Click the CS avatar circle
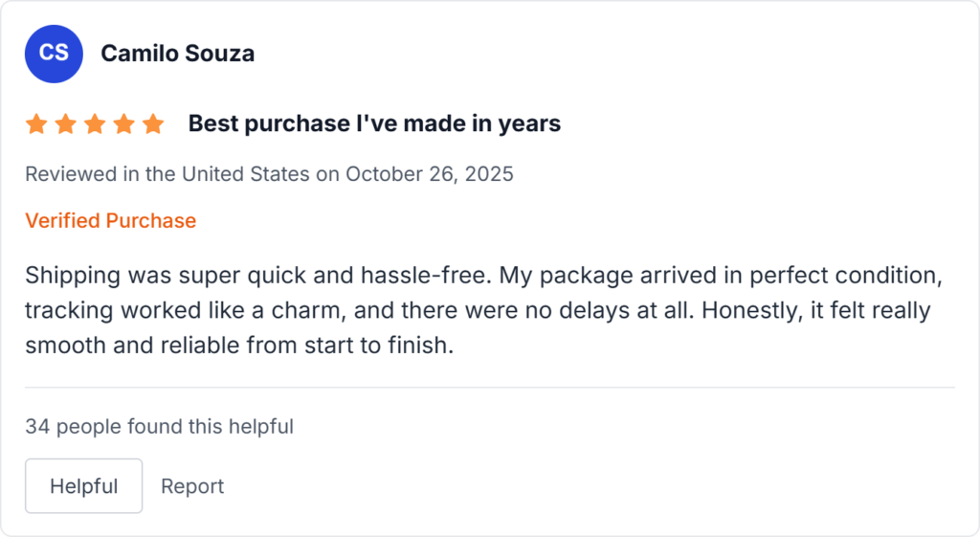The image size is (980, 537). point(54,53)
